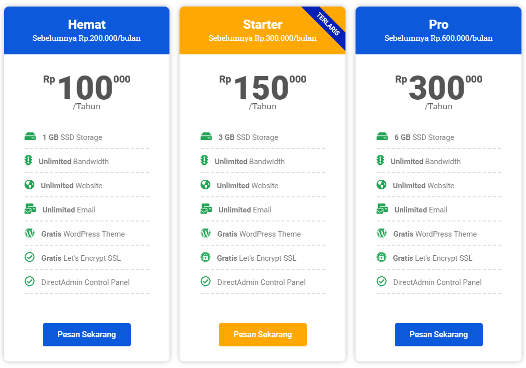Click the Rp 300.000 Pro price

(x=437, y=88)
